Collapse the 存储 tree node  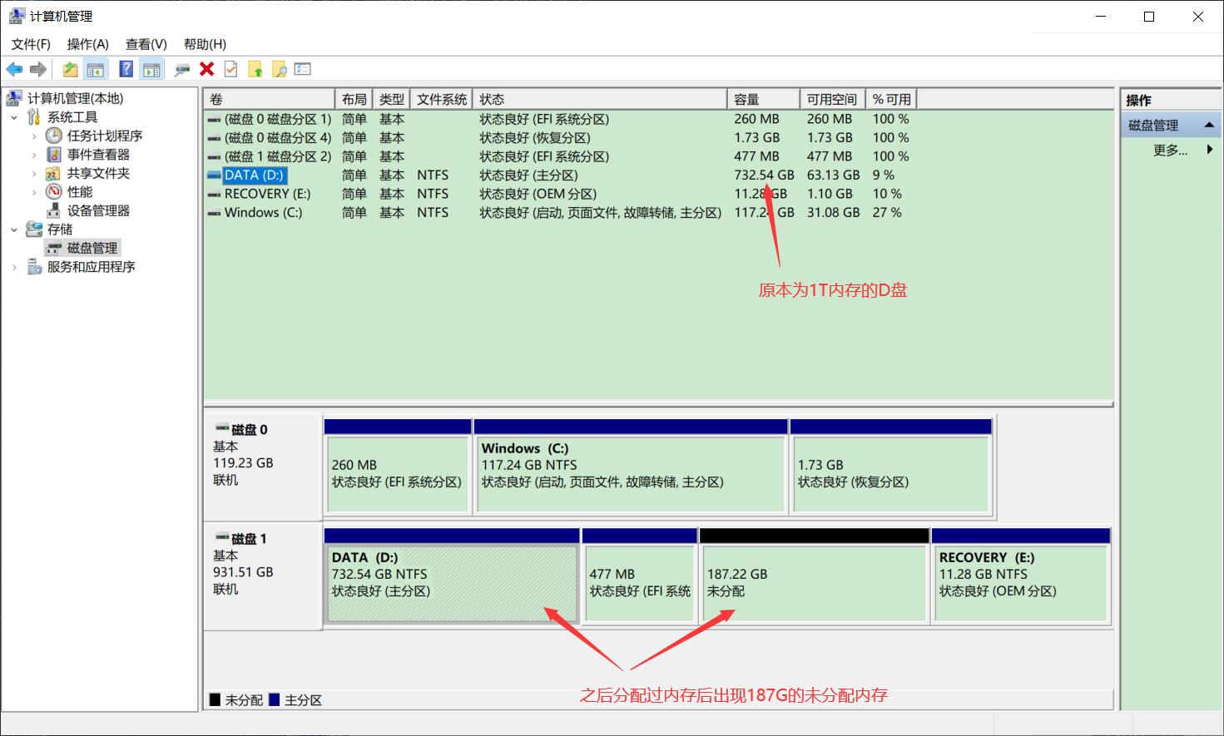14,230
